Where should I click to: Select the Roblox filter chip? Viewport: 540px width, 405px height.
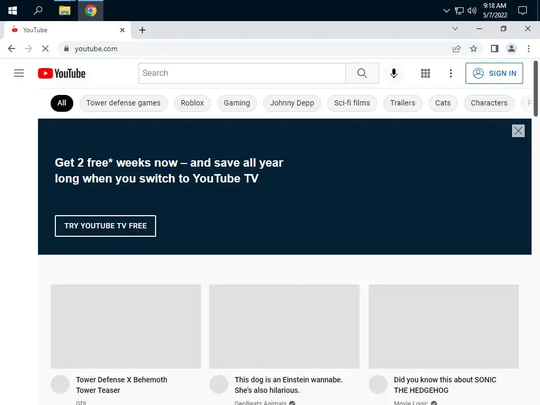[x=192, y=103]
